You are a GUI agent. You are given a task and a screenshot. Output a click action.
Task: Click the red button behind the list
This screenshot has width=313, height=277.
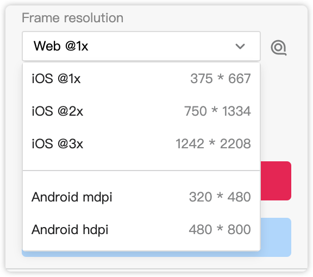276,181
